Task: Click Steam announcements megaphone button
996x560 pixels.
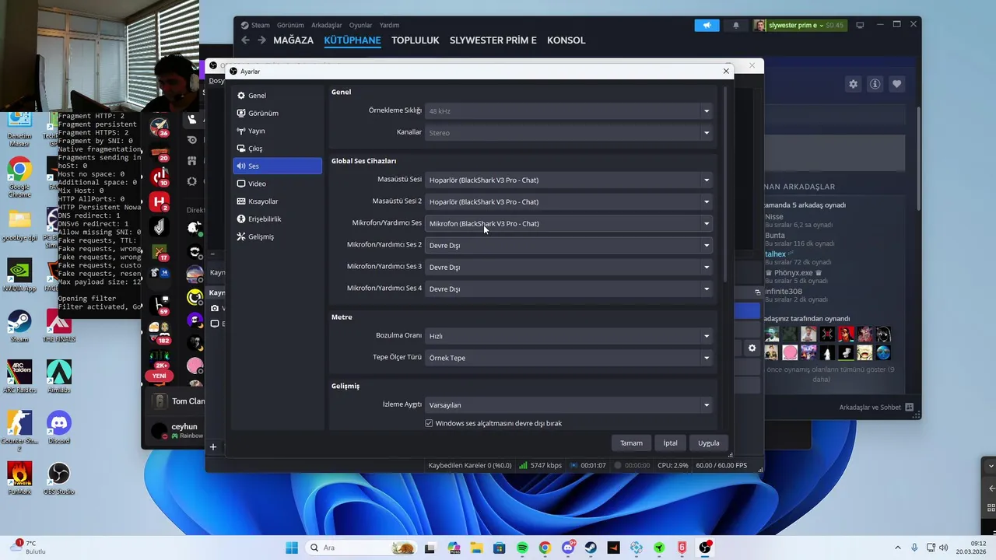Action: (707, 25)
